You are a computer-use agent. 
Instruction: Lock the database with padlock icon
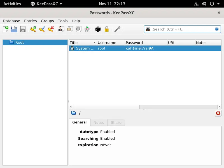click(x=107, y=29)
